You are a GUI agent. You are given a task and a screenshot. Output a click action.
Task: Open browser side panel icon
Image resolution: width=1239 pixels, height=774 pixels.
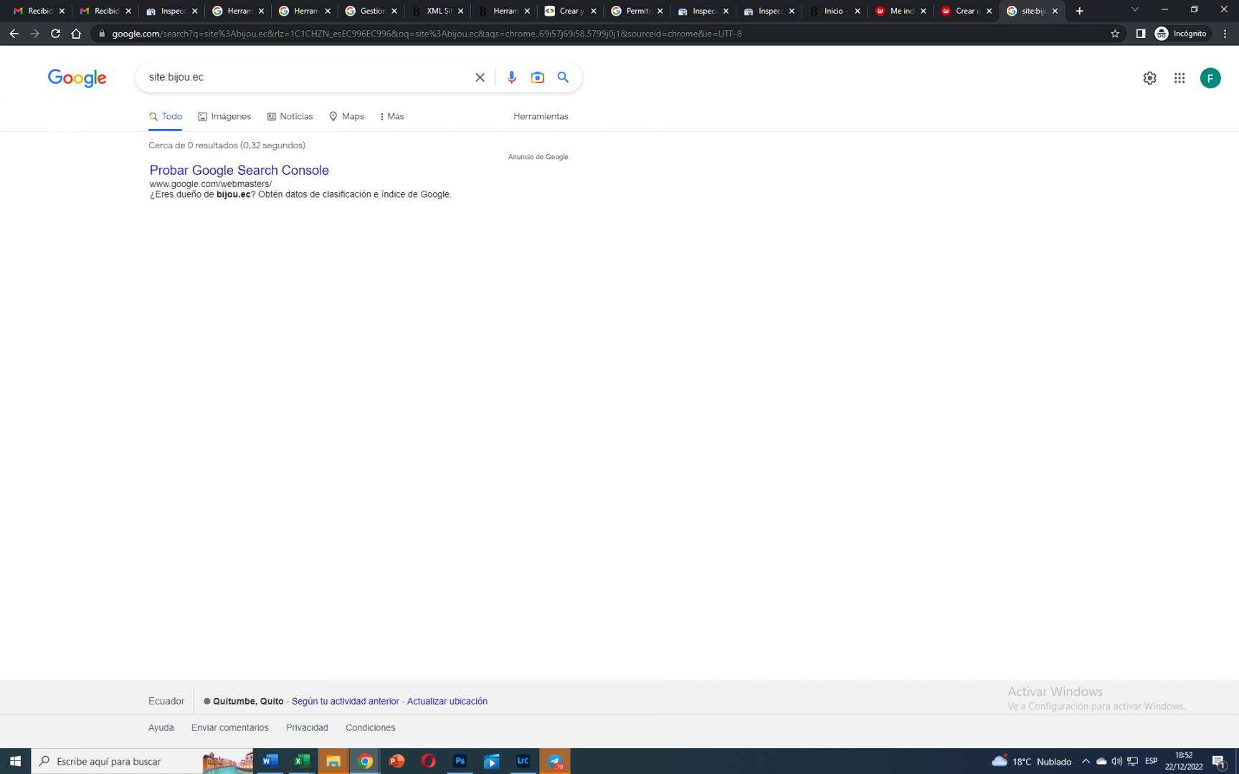1140,34
